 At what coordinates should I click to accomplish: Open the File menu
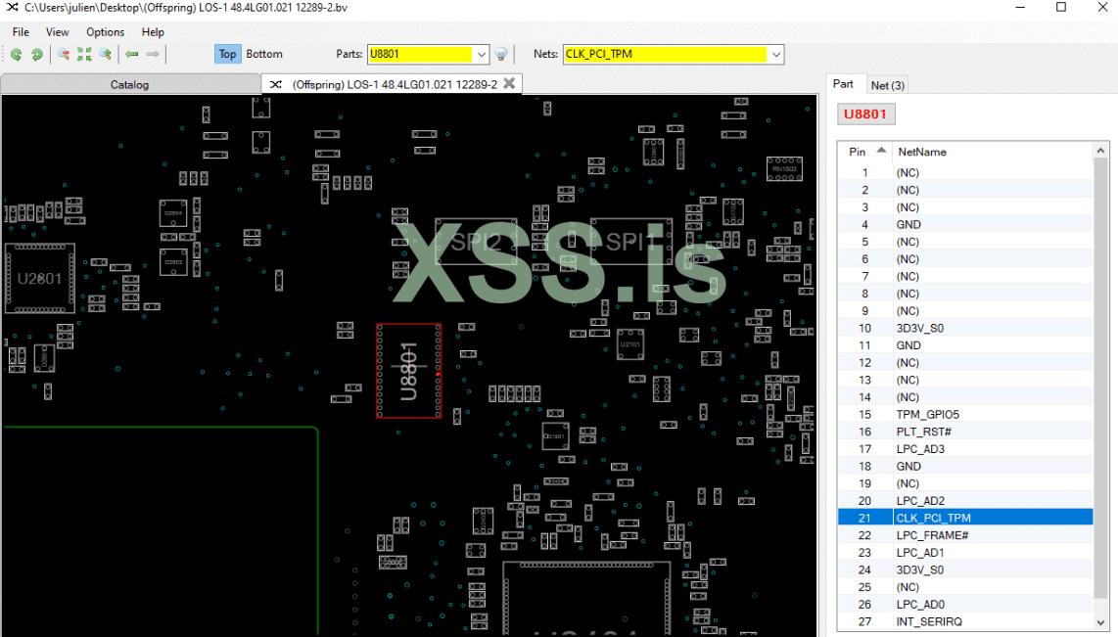(x=21, y=32)
